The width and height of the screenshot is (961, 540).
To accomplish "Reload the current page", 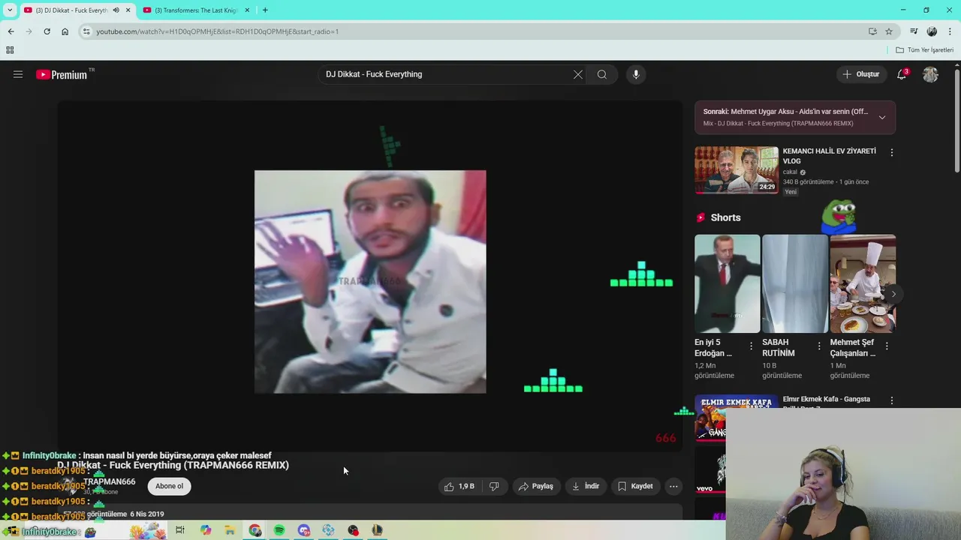I will pyautogui.click(x=47, y=31).
